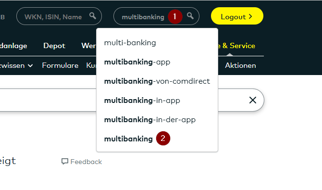Open the Aktionen submenu item

point(240,65)
